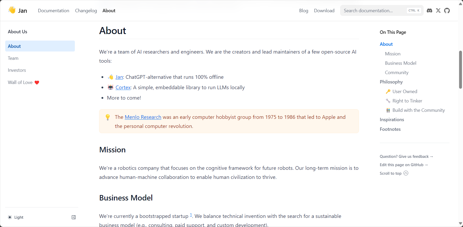The image size is (463, 227).
Task: Go to the Blog page
Action: tap(304, 11)
